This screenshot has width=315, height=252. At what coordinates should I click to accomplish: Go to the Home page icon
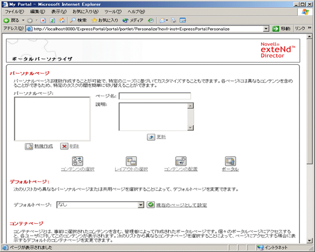click(62, 20)
